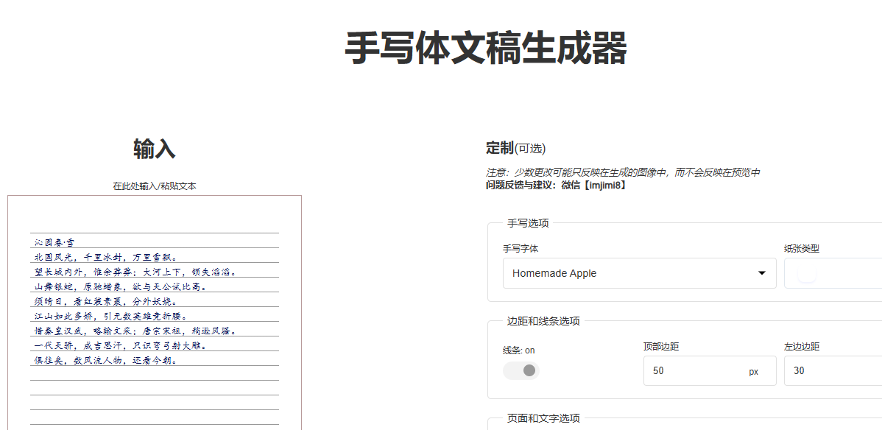Click the 页面和文字选项 section label
The height and width of the screenshot is (430, 882).
[x=543, y=418]
